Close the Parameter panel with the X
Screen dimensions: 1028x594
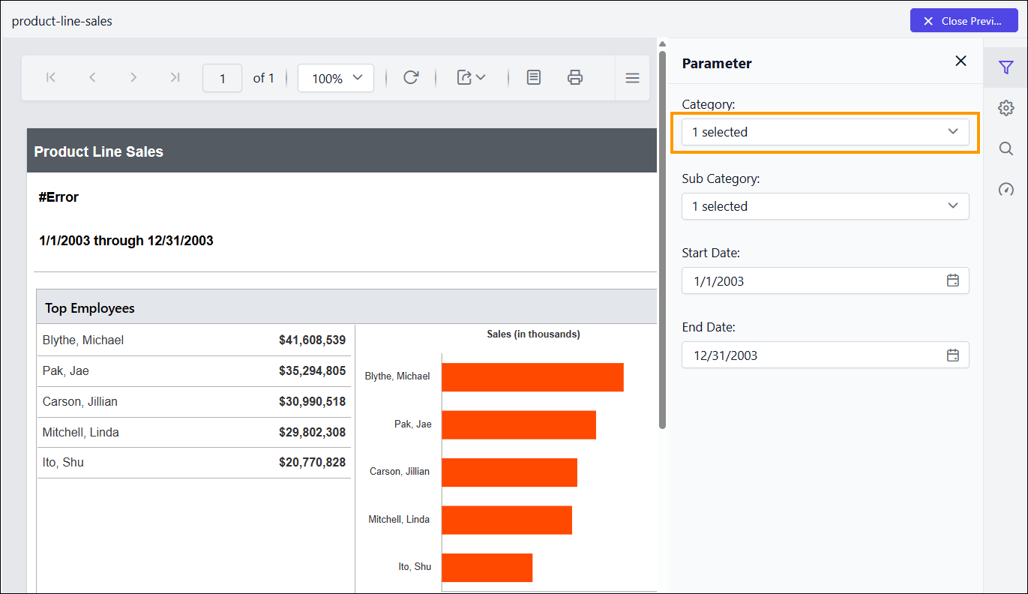(x=961, y=61)
